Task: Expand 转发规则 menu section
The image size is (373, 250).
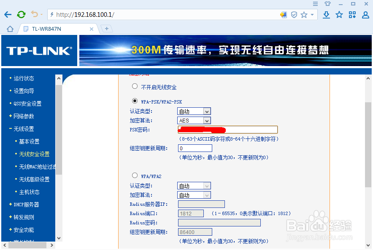Action: click(24, 217)
